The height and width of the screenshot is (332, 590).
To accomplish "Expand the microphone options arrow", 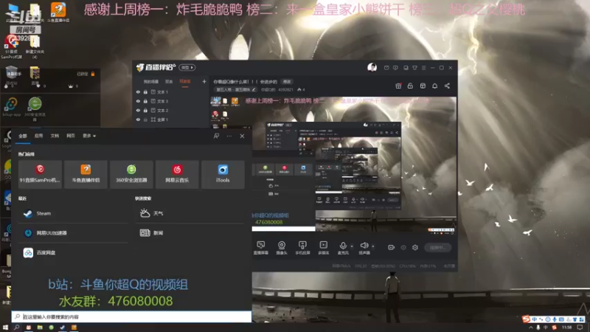I will point(352,246).
